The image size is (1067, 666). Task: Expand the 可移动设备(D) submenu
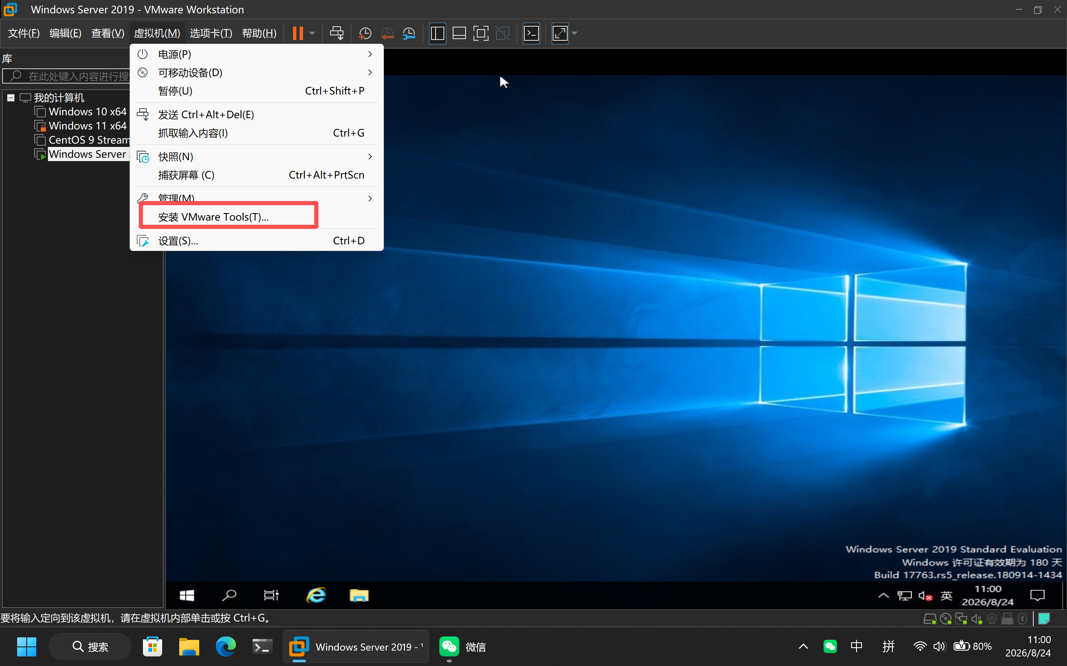pyautogui.click(x=257, y=73)
